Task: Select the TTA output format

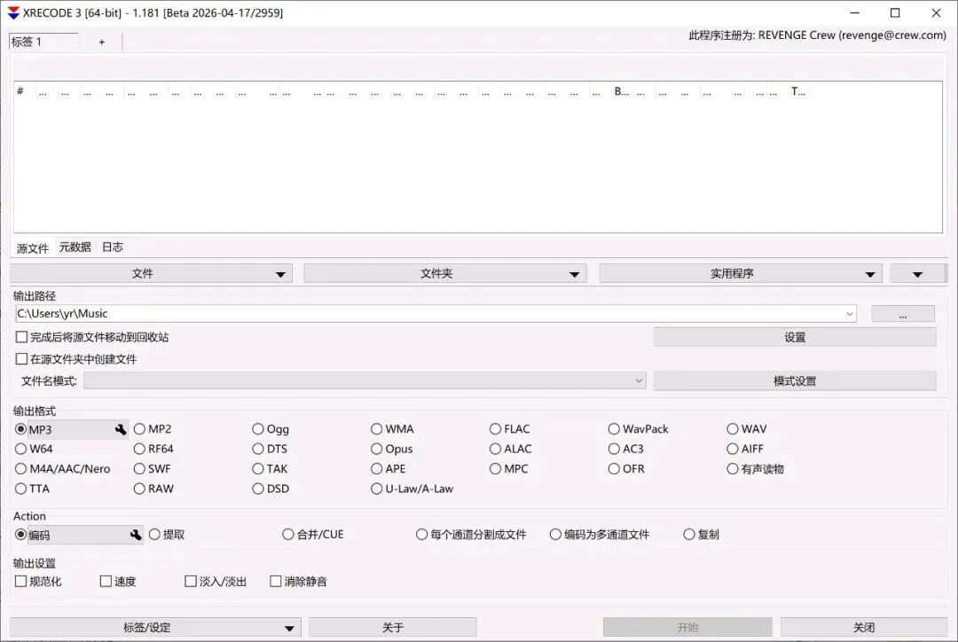Action: tap(32, 489)
